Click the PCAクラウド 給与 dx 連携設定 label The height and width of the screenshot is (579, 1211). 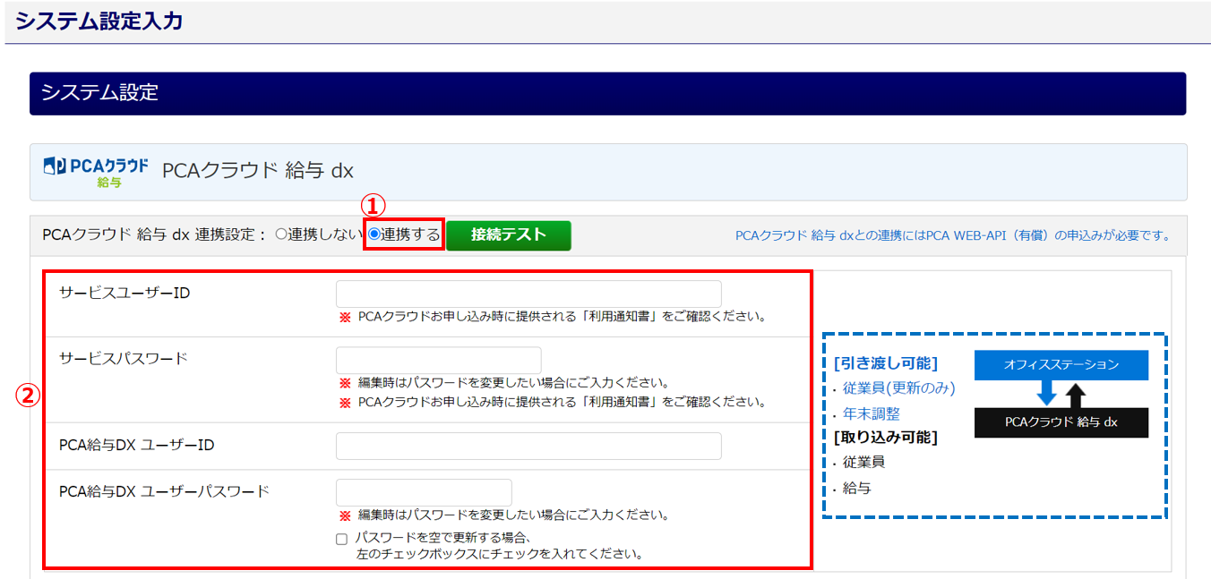[154, 234]
